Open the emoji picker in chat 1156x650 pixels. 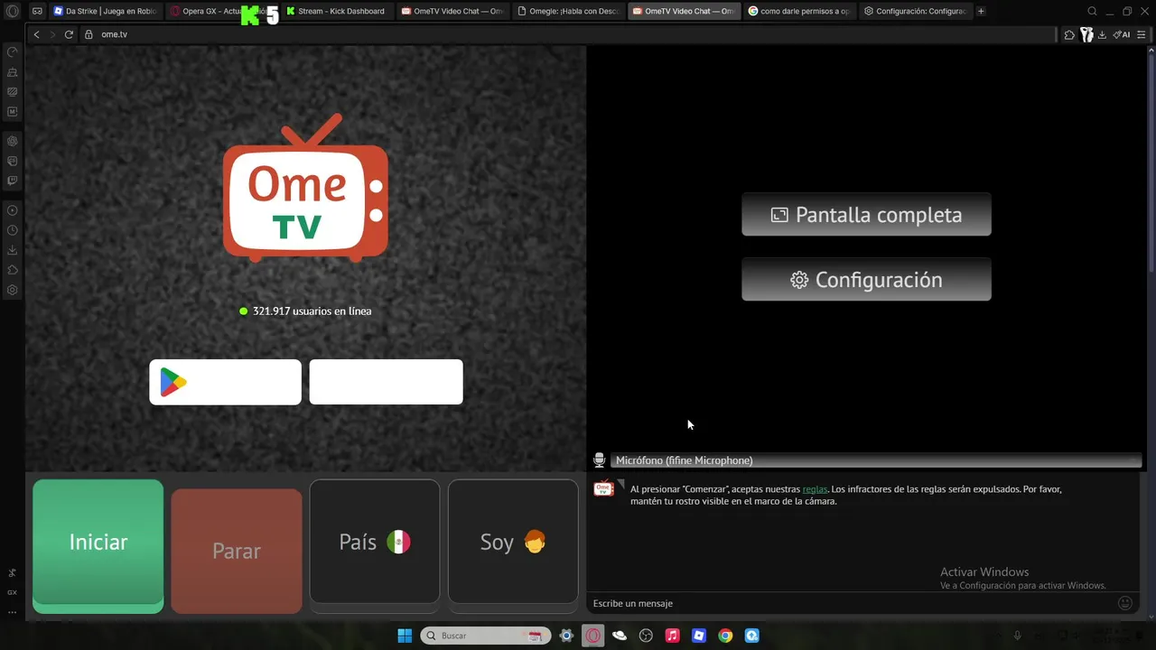1125,603
